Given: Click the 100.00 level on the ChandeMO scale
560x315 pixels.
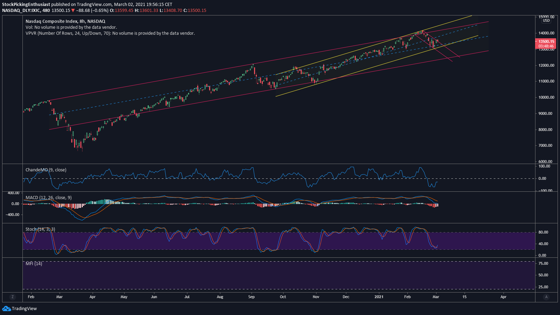Looking at the screenshot, I should pyautogui.click(x=545, y=166).
